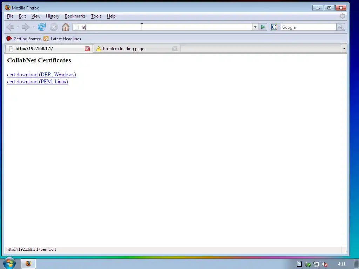Open the forward history dropdown arrow
Screen dimensions: 359x269
coord(34,27)
